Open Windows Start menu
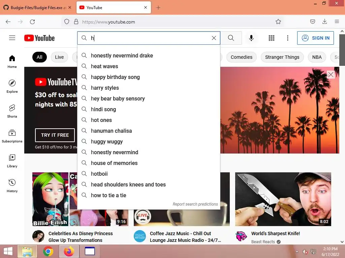The height and width of the screenshot is (258, 345). (8, 251)
